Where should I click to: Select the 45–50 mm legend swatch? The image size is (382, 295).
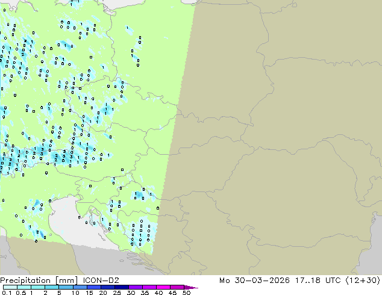177,287
